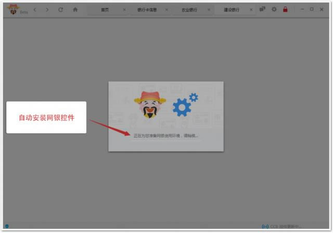Click the 正在为您准备网银使用环境 loading message
Screen dimensions: 333x233
click(x=165, y=136)
